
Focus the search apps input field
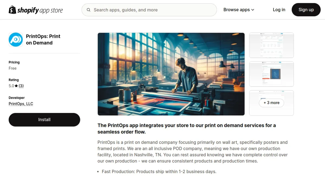[x=149, y=10]
